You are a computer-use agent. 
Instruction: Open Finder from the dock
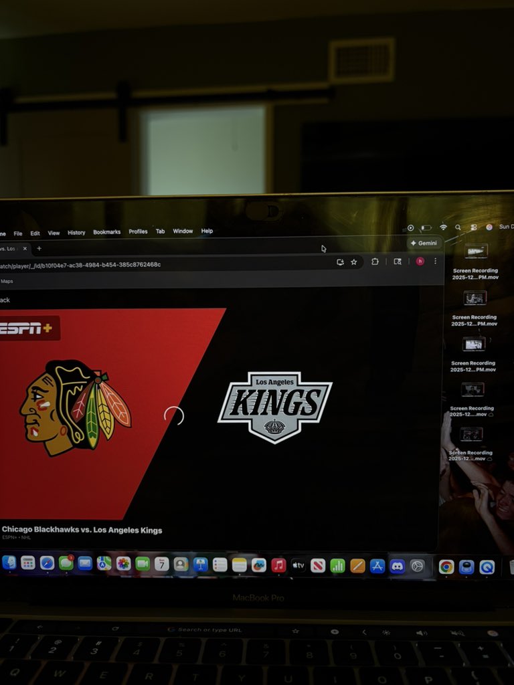click(x=9, y=563)
